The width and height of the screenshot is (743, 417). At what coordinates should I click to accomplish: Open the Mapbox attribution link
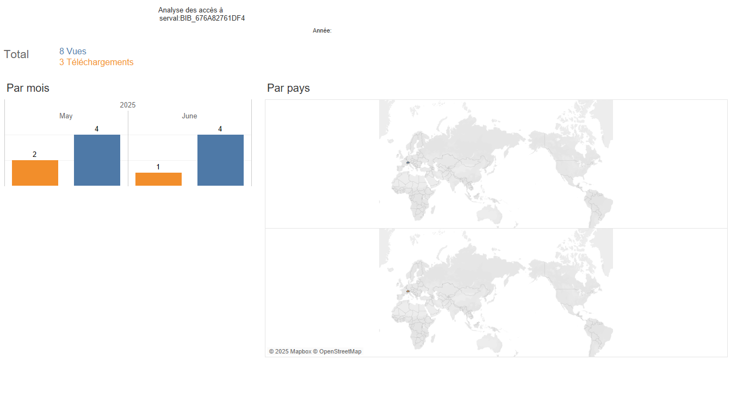point(290,351)
